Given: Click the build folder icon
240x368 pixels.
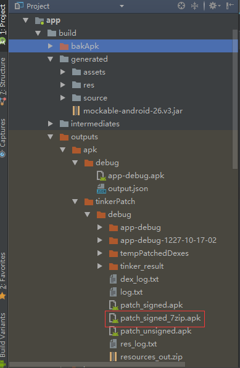Looking at the screenshot, I should coord(52,33).
